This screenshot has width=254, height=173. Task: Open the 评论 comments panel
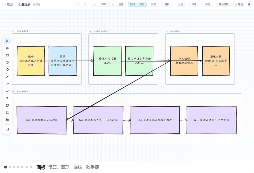[x=194, y=4]
